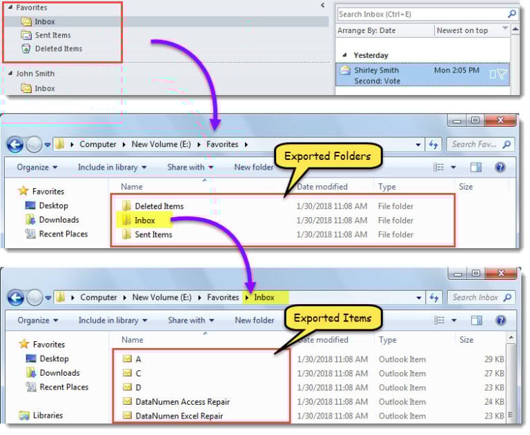Open the Organize menu in the Inbox window
530x435 pixels.
[x=37, y=320]
